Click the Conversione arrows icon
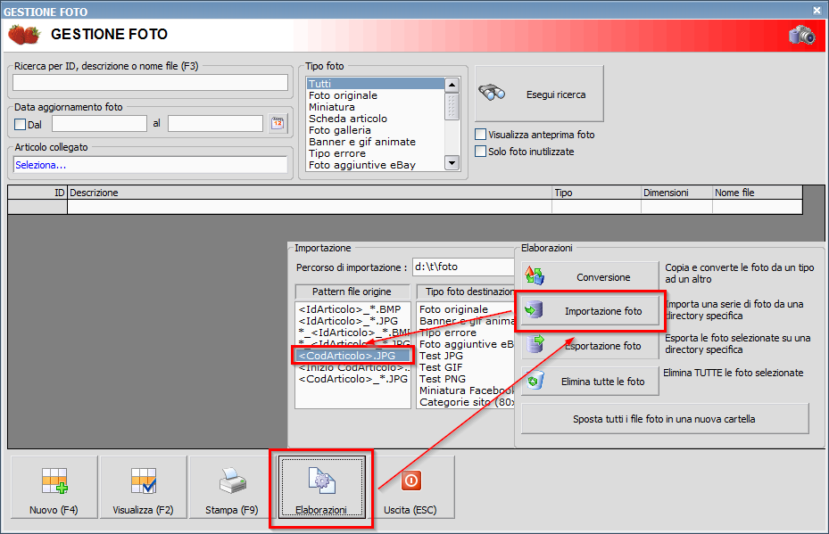829x534 pixels. (535, 275)
